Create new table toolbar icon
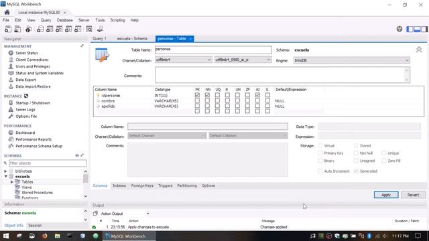Screen dimensions: 429x241 [50, 29]
